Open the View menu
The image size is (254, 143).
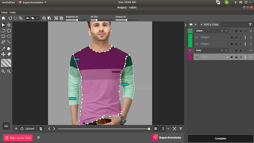click(x=4, y=12)
